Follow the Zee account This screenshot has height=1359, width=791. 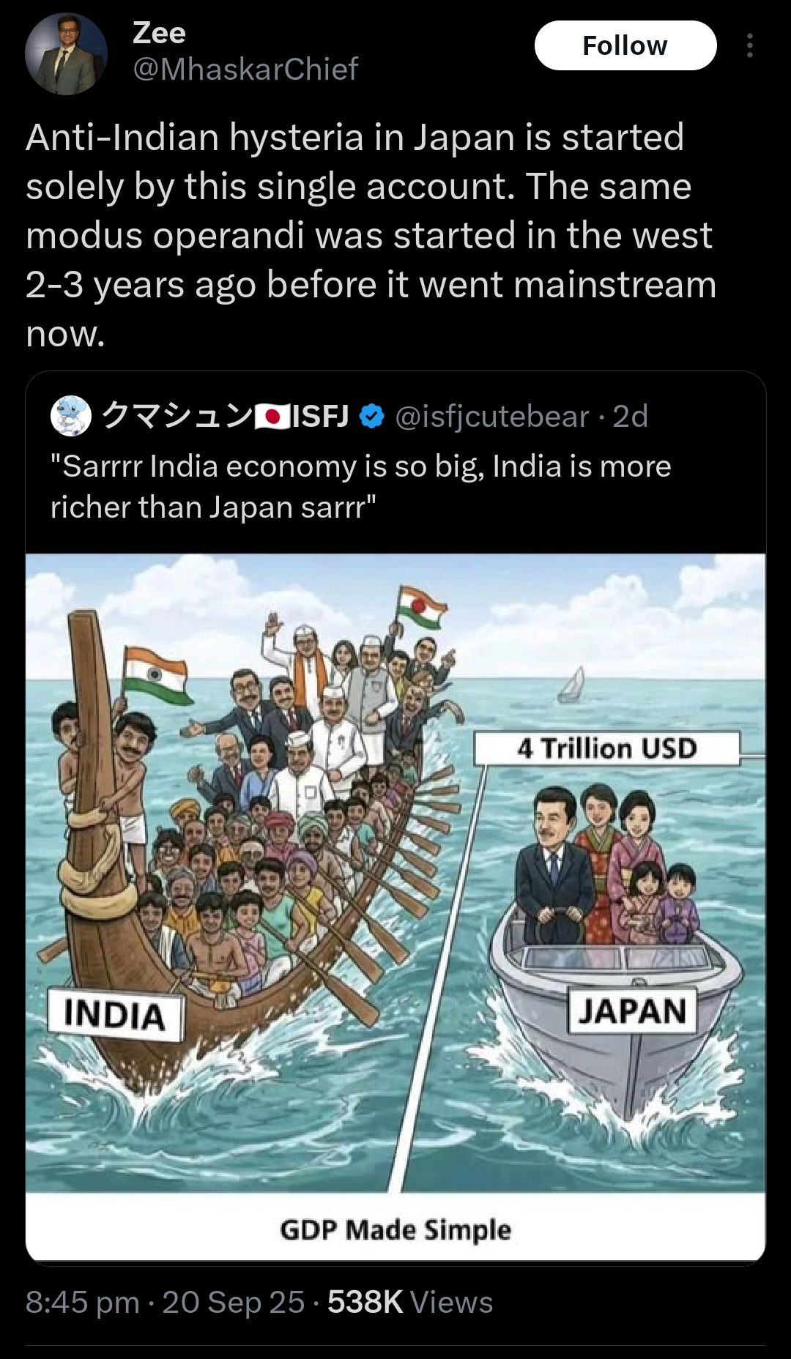pyautogui.click(x=625, y=45)
